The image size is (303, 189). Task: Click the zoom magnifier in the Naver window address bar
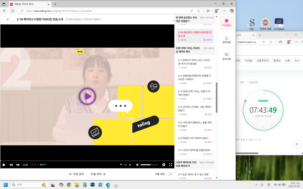point(264,42)
